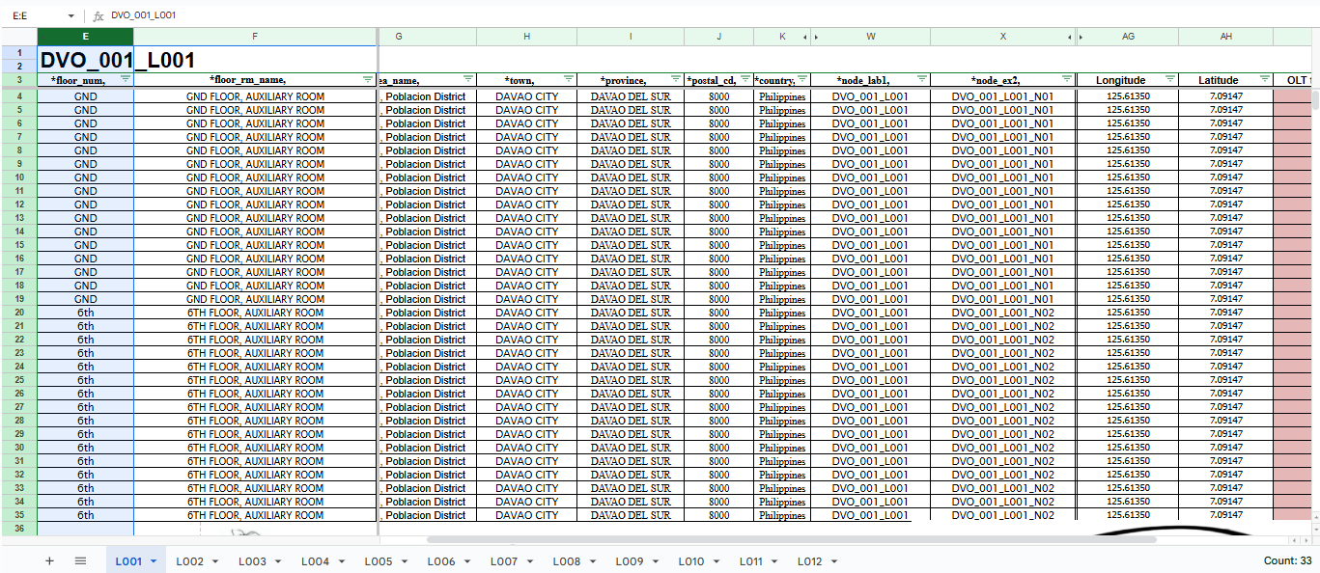The width and height of the screenshot is (1320, 573).
Task: Click latitude 7.09147 in row 33
Action: click(x=1225, y=488)
